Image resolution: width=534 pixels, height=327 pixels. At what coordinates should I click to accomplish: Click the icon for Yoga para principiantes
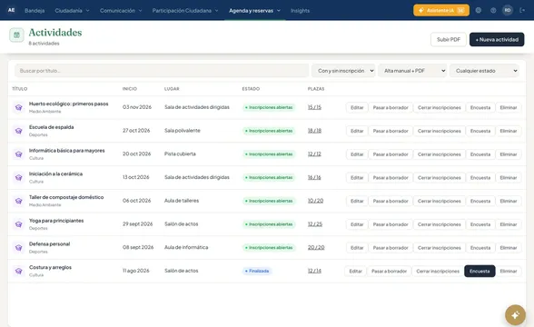19,224
